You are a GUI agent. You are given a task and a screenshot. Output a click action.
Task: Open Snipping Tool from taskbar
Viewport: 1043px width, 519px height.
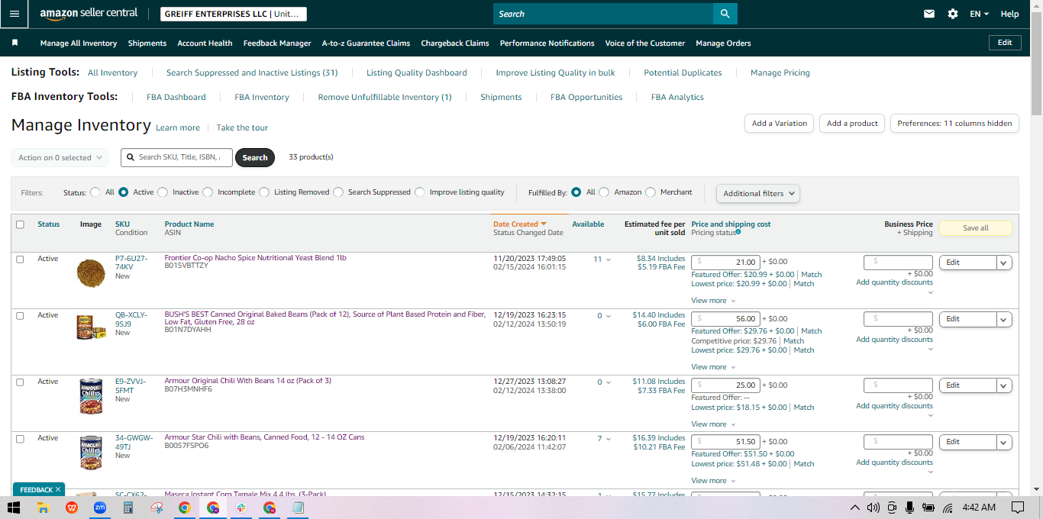click(x=157, y=508)
